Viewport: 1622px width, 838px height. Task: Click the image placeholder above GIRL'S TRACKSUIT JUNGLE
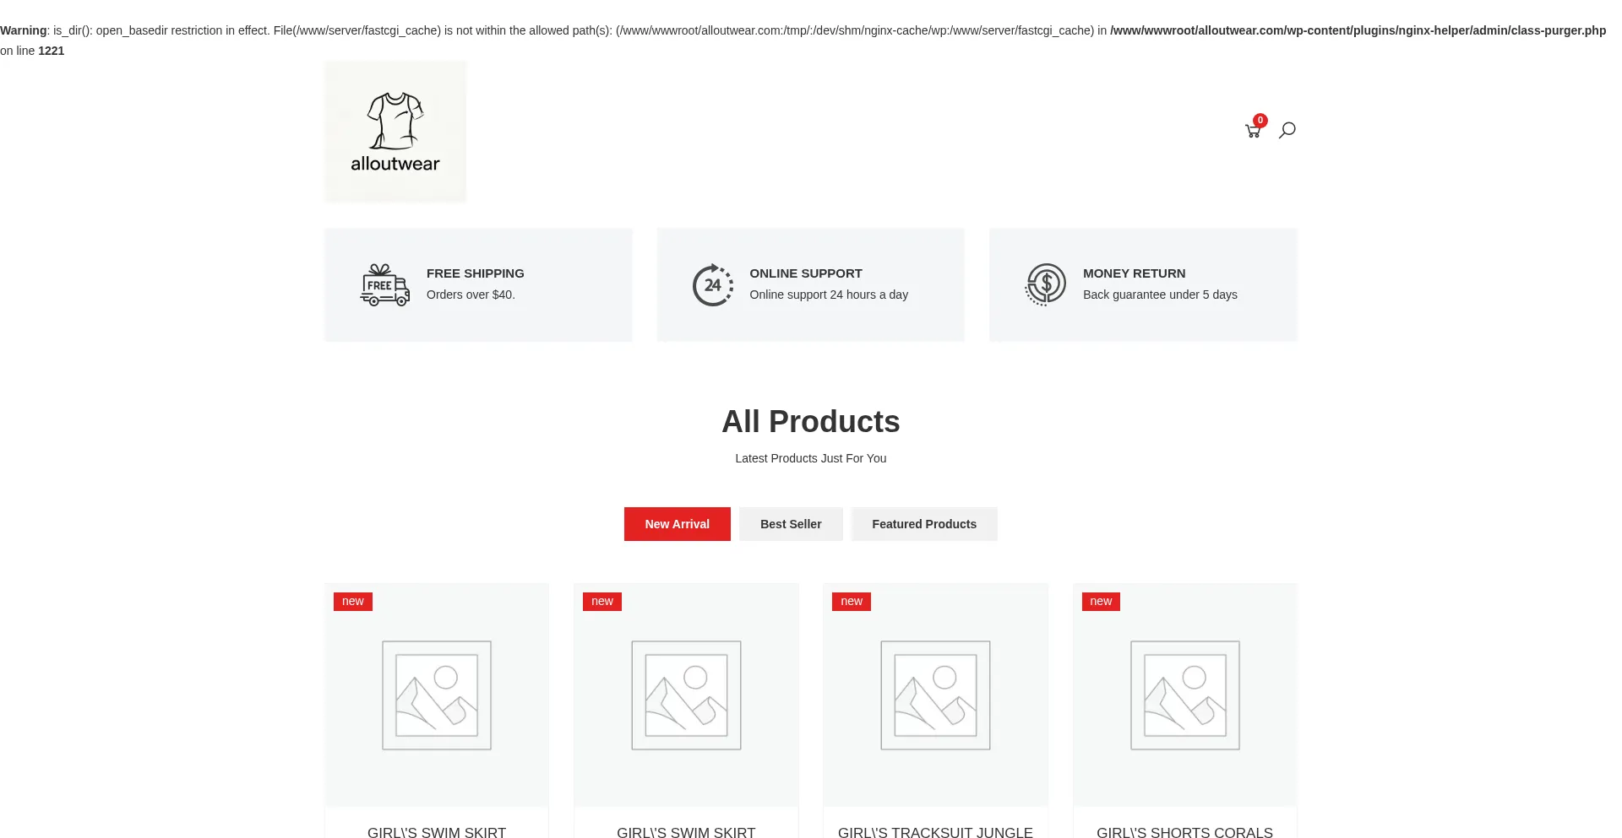tap(935, 695)
